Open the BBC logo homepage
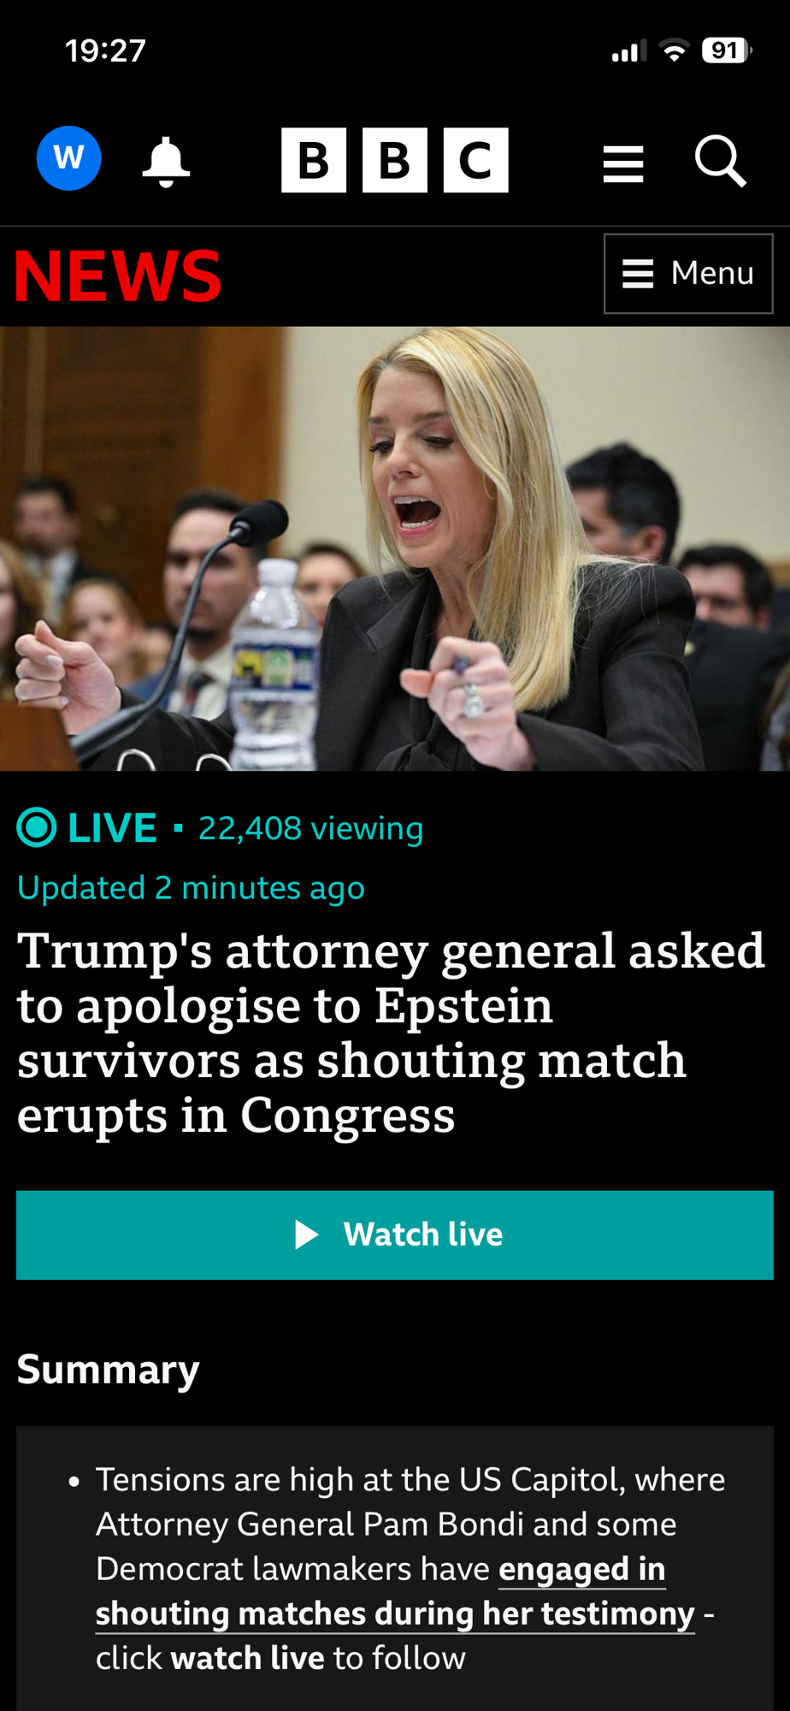 tap(395, 160)
